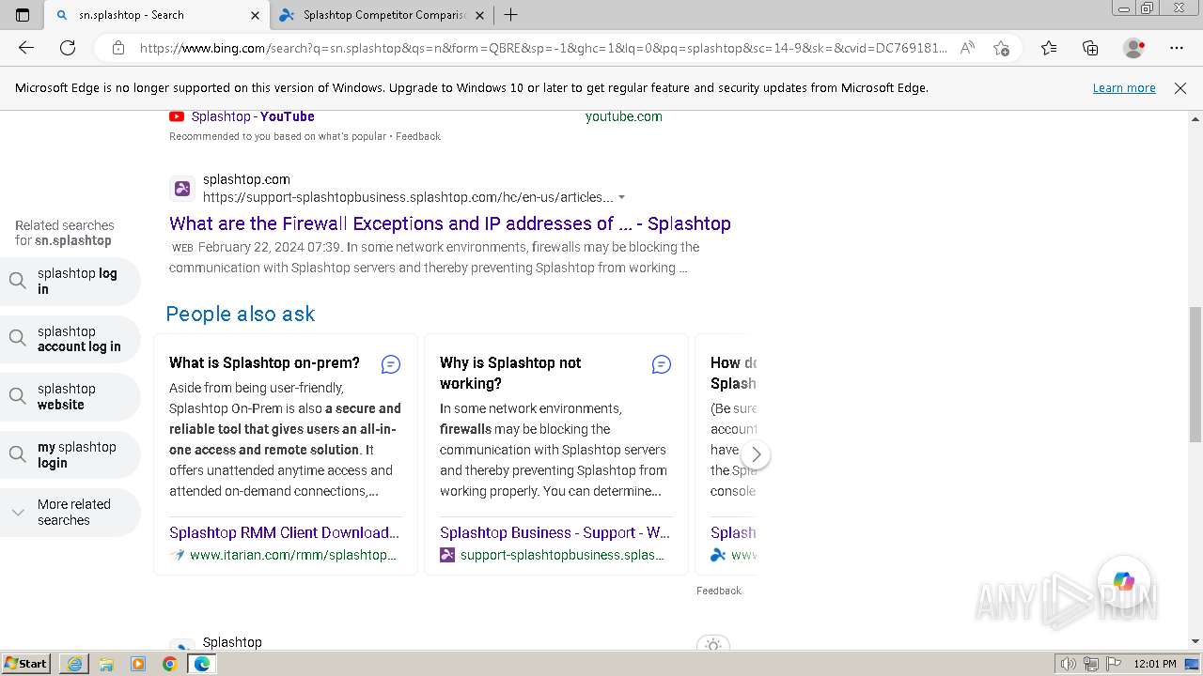Open the tab actions menu icon
This screenshot has height=676, width=1203.
coord(23,15)
